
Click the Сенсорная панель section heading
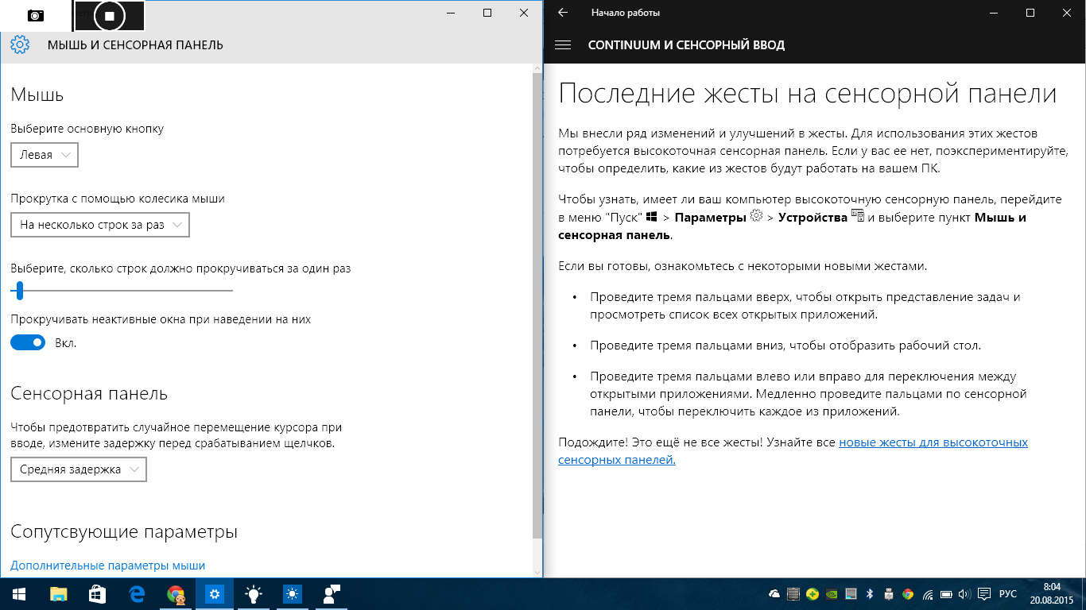[89, 394]
